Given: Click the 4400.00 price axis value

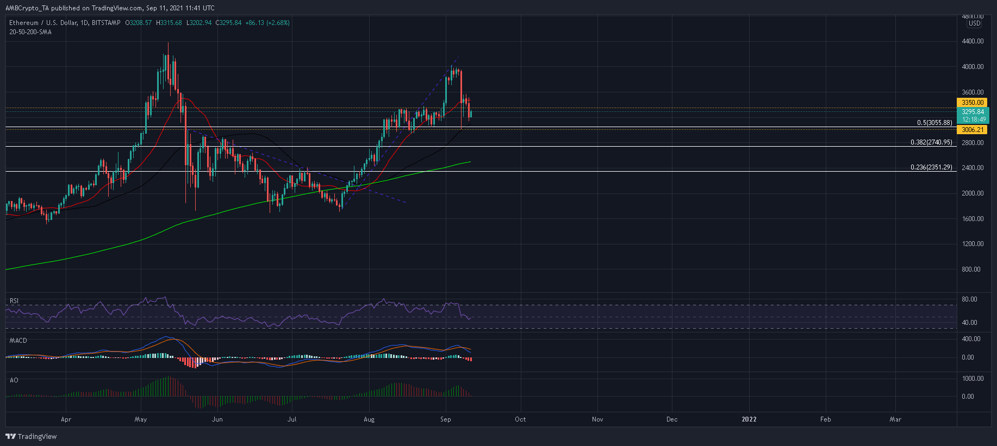Looking at the screenshot, I should point(973,41).
